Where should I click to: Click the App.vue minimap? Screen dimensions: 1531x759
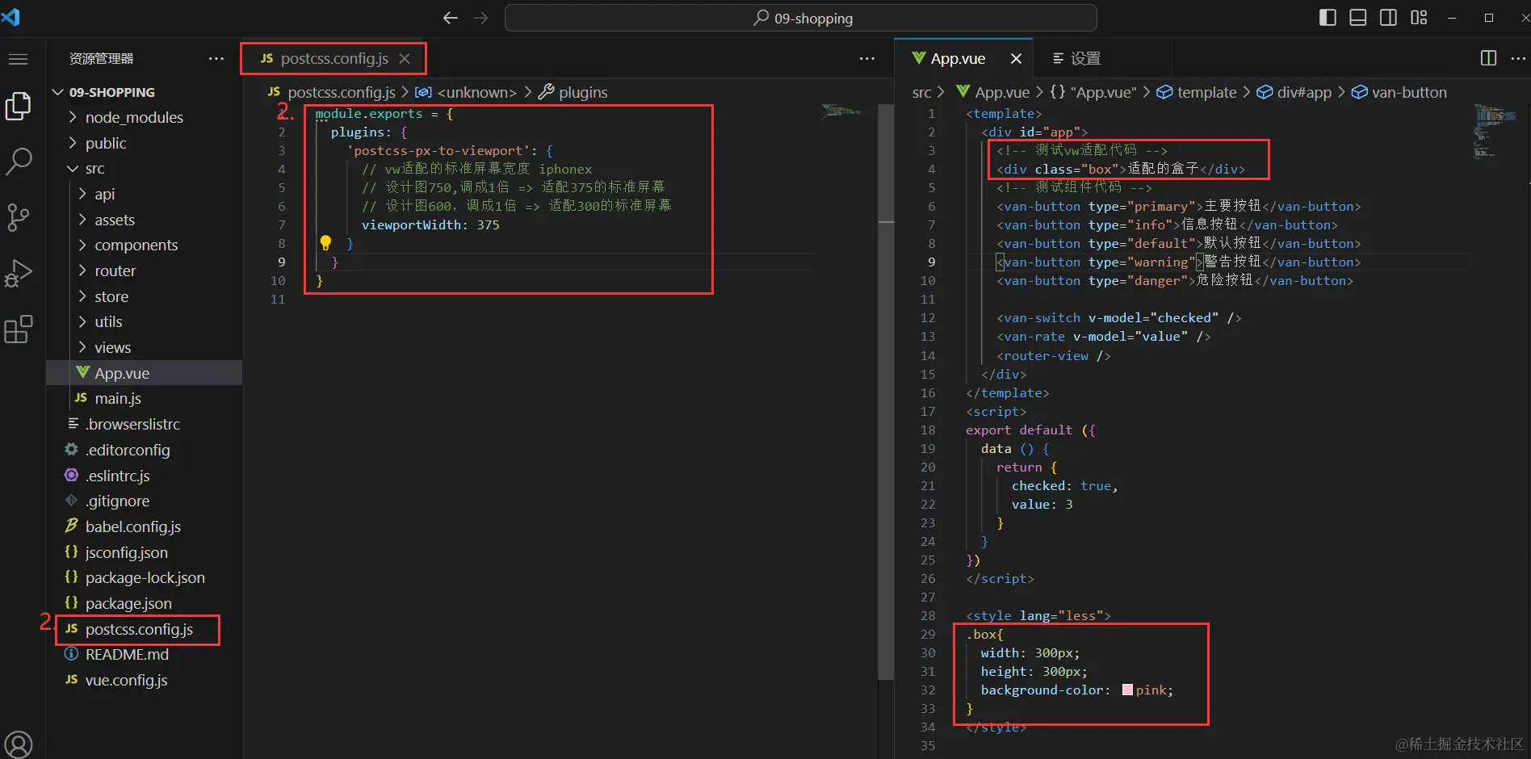[x=1495, y=131]
